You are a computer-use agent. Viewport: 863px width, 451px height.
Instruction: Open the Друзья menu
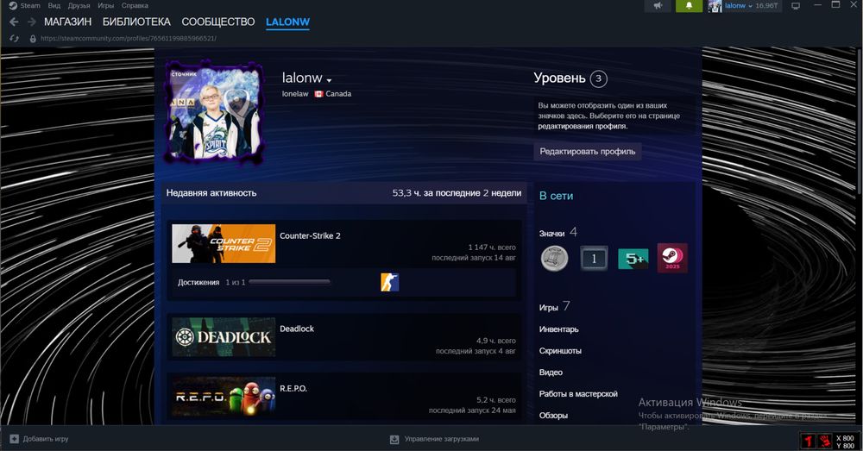[79, 5]
